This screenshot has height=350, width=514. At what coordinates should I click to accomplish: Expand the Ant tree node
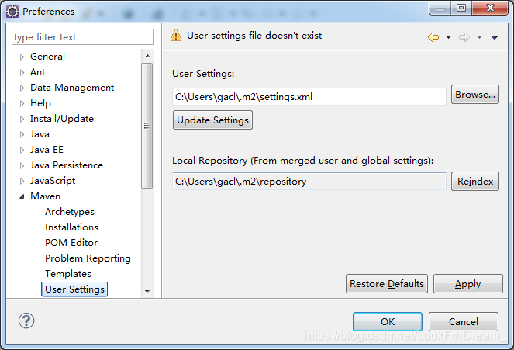click(x=22, y=72)
